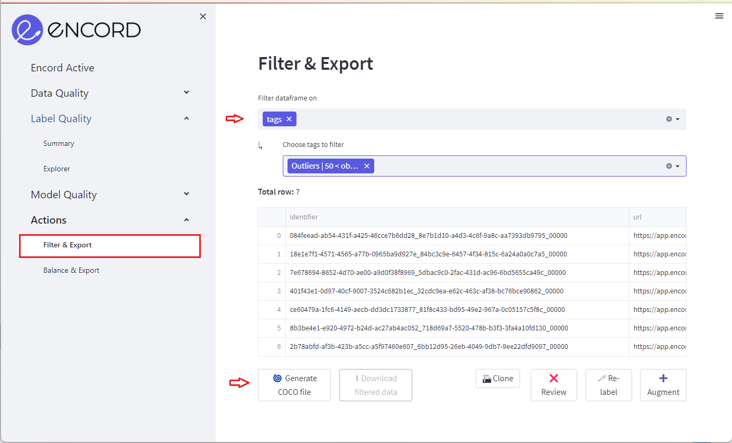
Task: Click the url cell in row 3
Action: pos(657,291)
